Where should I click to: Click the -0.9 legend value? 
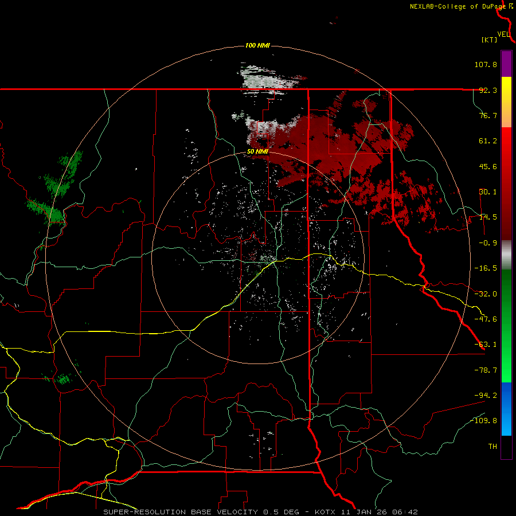[x=488, y=243]
